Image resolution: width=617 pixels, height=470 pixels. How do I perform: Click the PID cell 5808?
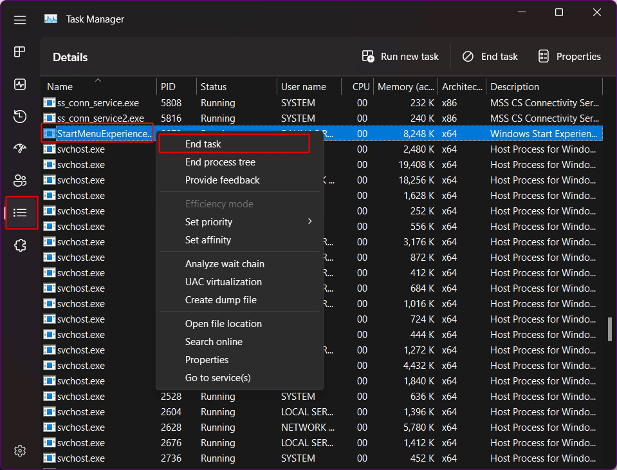pyautogui.click(x=171, y=103)
